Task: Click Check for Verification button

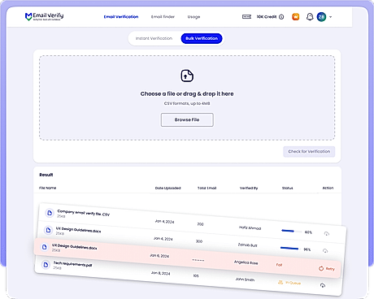Action: (x=309, y=151)
